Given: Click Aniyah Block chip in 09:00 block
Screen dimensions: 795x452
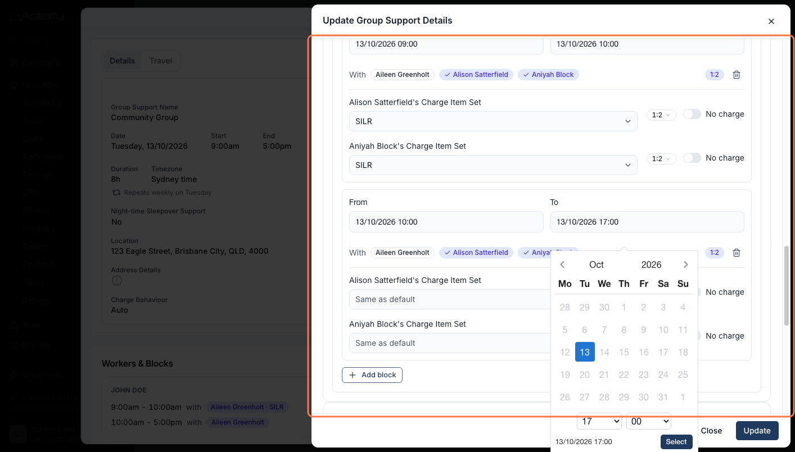Looking at the screenshot, I should [x=548, y=75].
